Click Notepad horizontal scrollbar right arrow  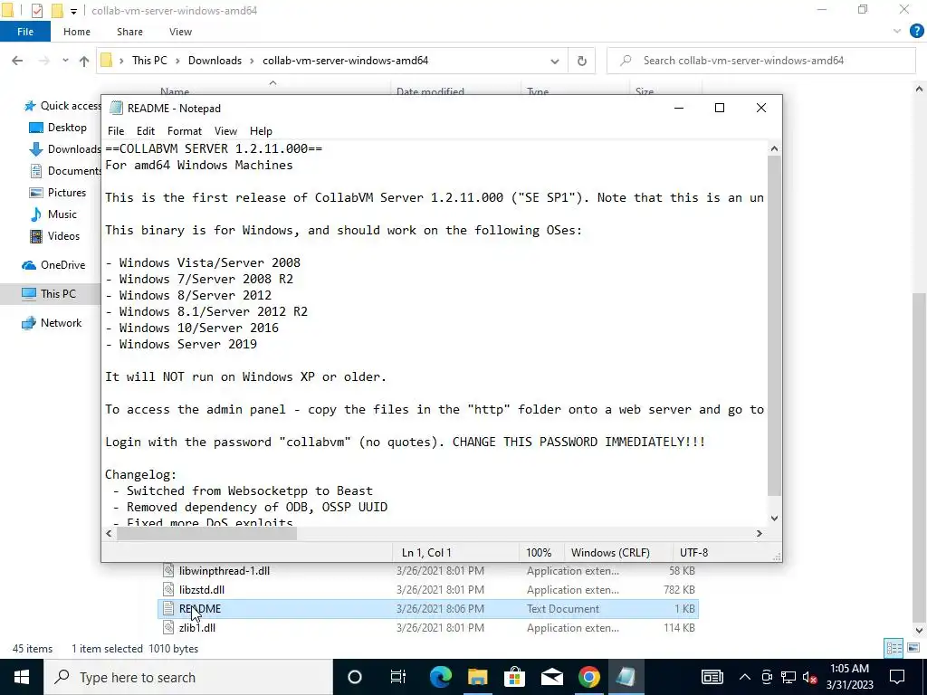[760, 534]
